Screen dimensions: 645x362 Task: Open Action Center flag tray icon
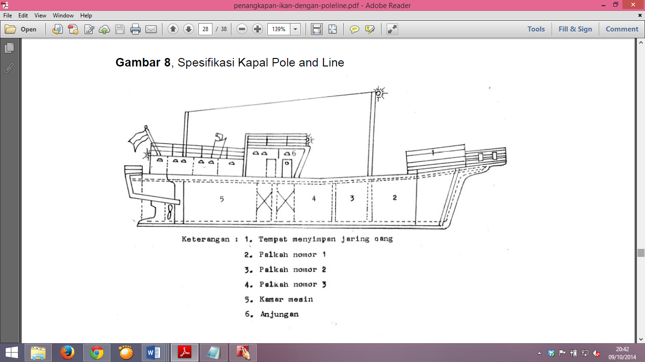tap(562, 353)
